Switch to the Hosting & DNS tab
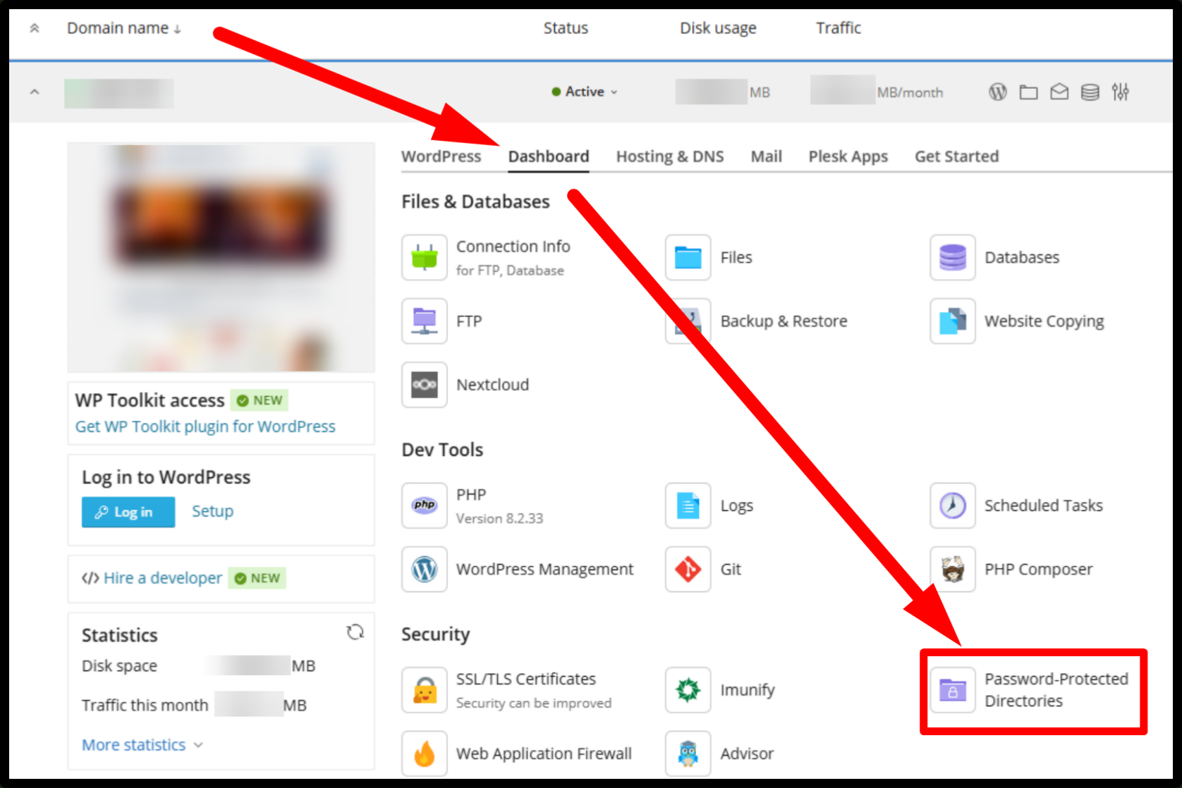 point(669,156)
